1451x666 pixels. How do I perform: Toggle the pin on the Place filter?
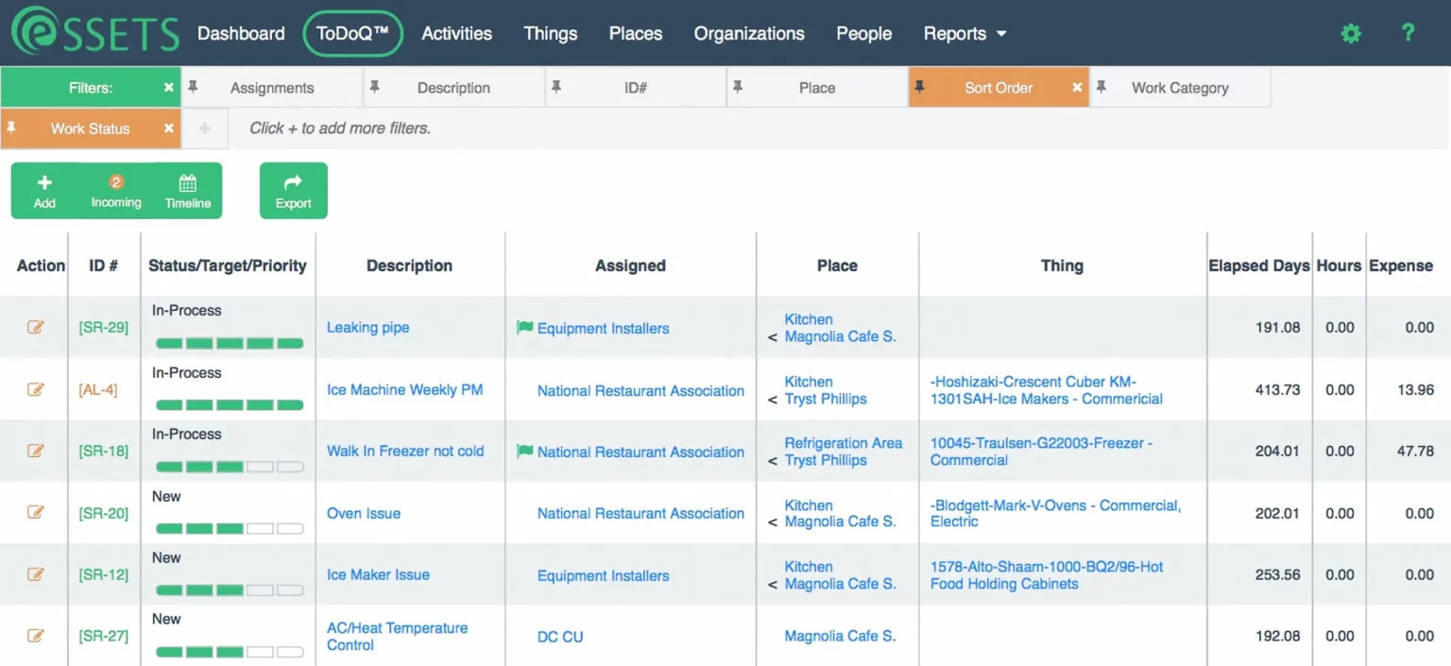738,87
